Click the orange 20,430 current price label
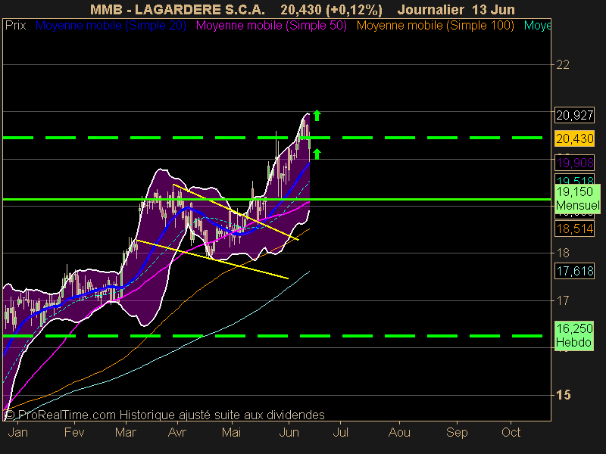 [574, 138]
